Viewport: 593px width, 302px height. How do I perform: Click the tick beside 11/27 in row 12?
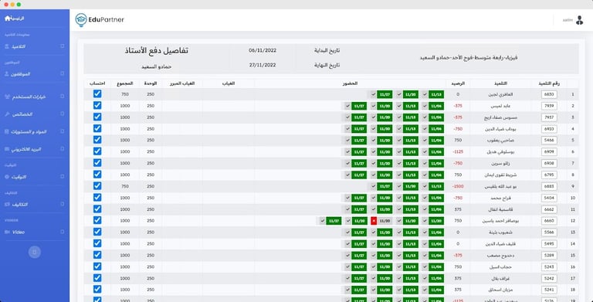[x=322, y=221]
